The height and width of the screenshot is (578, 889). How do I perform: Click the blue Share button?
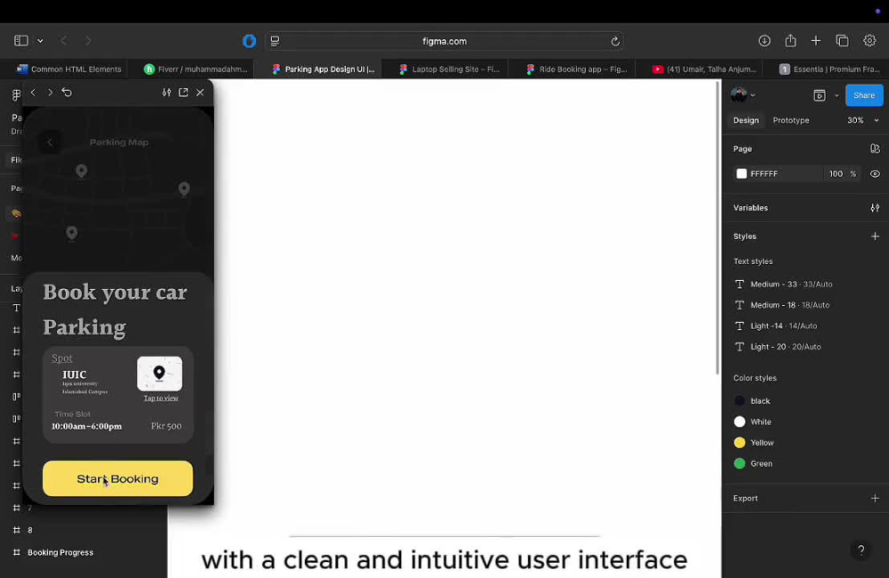point(864,95)
